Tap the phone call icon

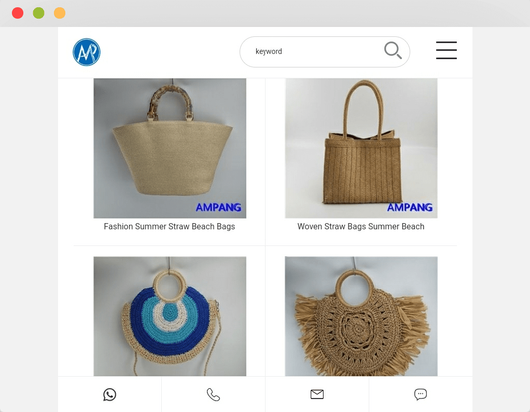(x=213, y=394)
